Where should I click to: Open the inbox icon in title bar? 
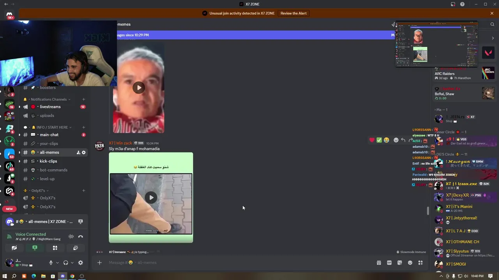click(453, 4)
